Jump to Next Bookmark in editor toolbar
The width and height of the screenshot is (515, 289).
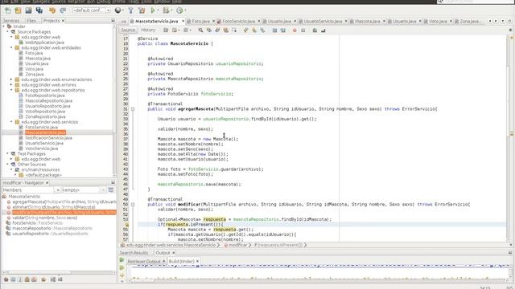pyautogui.click(x=254, y=31)
